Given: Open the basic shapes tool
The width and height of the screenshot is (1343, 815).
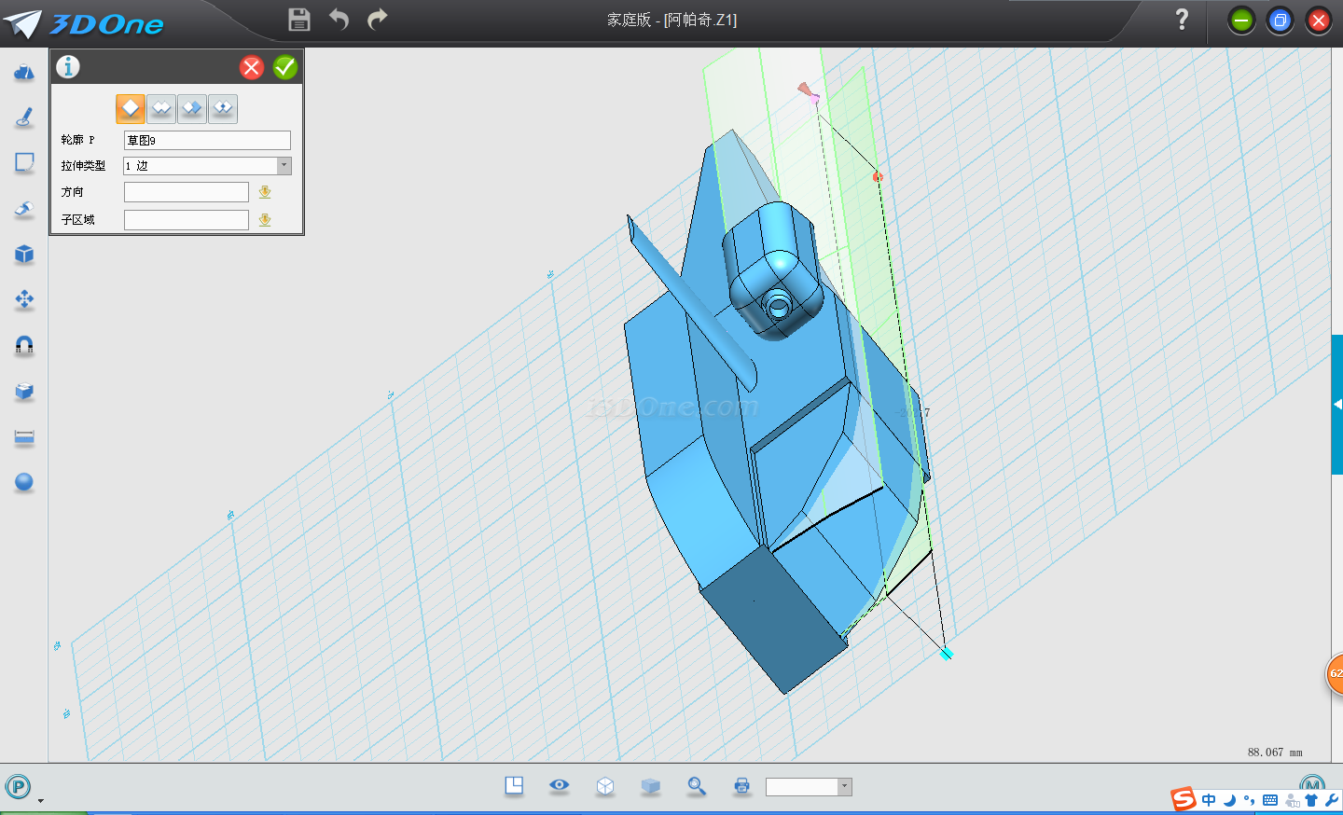Looking at the screenshot, I should point(24,73).
